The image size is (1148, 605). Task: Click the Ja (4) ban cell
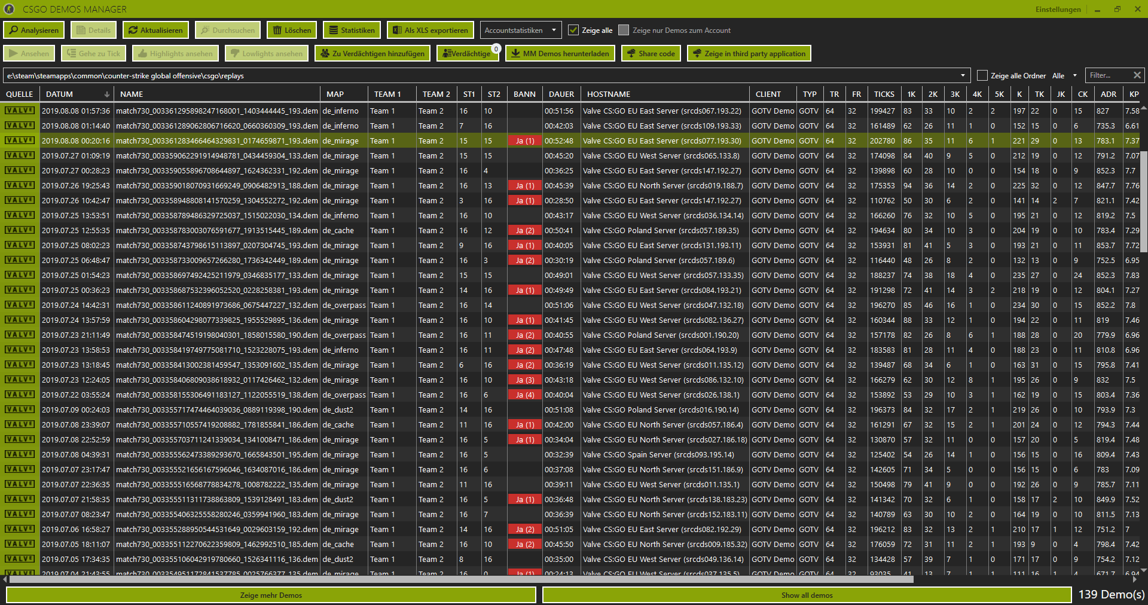tap(525, 395)
